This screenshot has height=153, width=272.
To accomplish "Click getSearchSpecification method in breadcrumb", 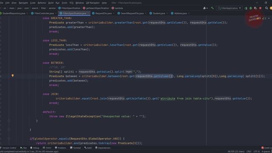I will click(96, 8).
